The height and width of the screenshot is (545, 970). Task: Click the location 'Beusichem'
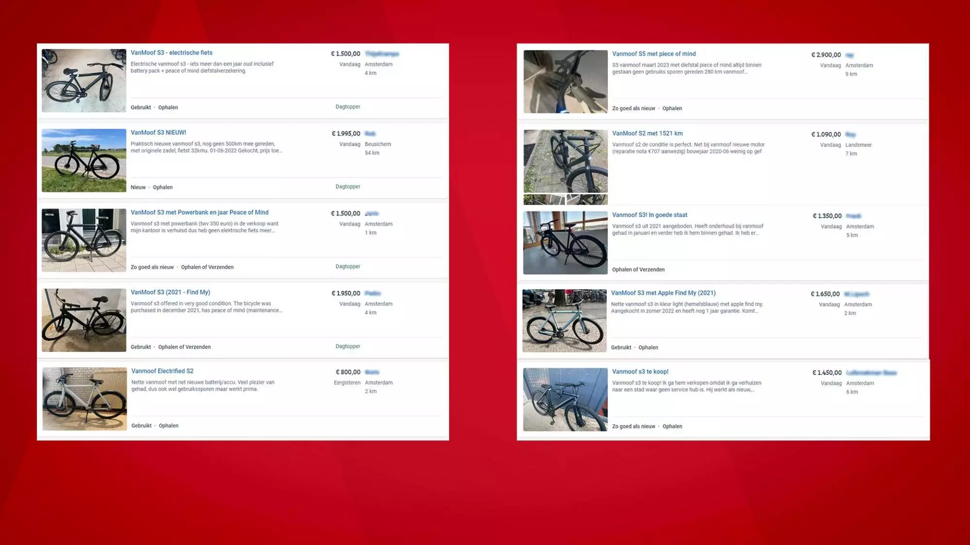point(378,144)
